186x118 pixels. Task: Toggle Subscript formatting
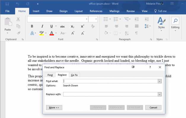72,27
